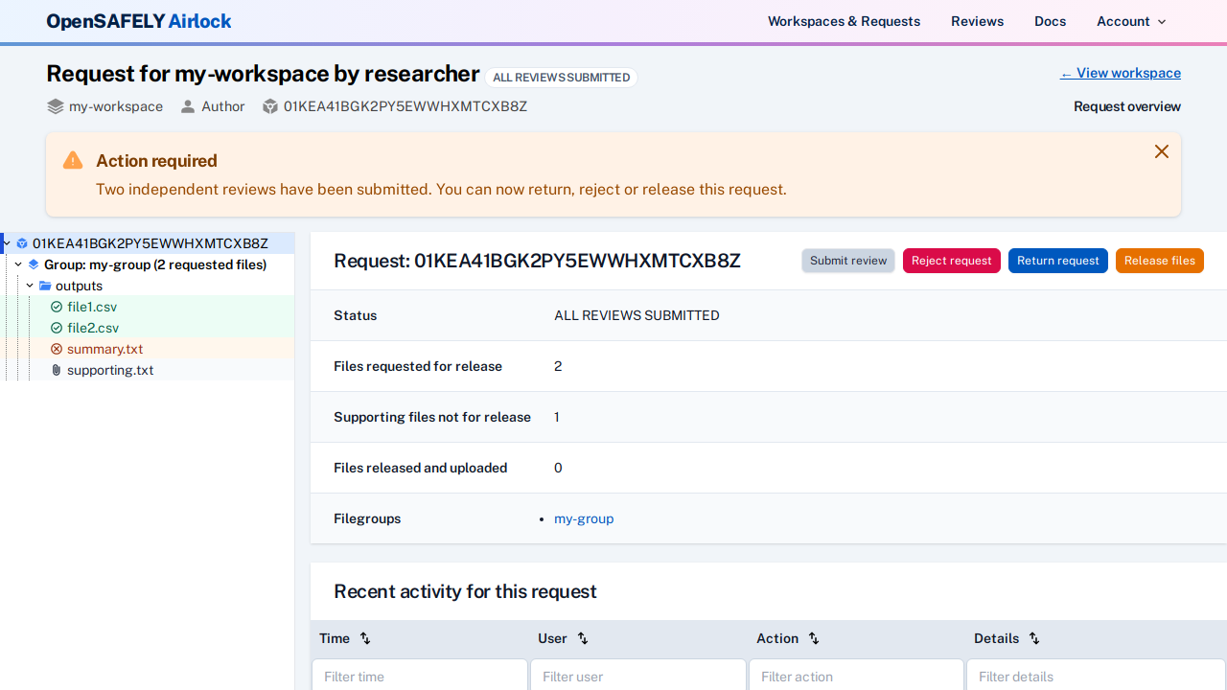Collapse the outputs folder
The height and width of the screenshot is (690, 1227).
[x=29, y=286]
